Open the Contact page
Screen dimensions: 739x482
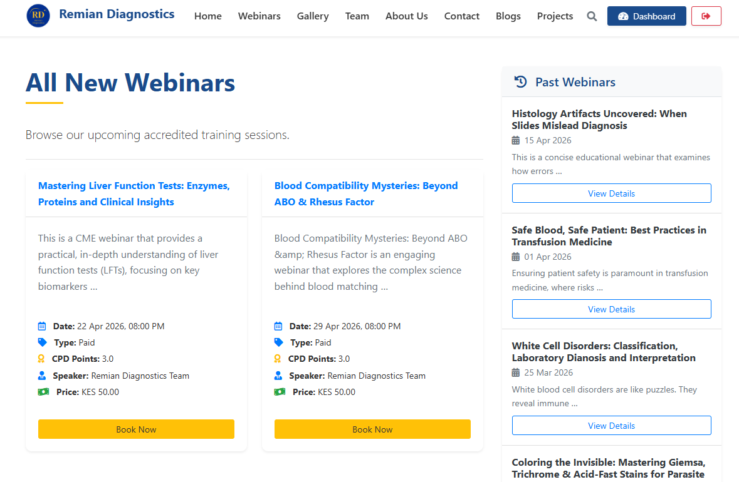[x=461, y=16]
